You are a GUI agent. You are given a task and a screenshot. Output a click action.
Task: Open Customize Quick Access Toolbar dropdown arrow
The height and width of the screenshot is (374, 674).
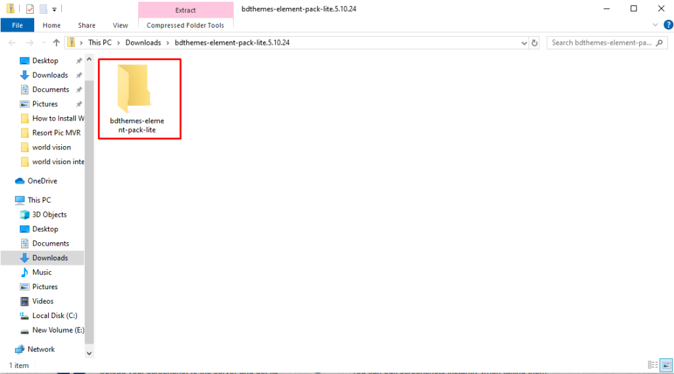pyautogui.click(x=54, y=9)
